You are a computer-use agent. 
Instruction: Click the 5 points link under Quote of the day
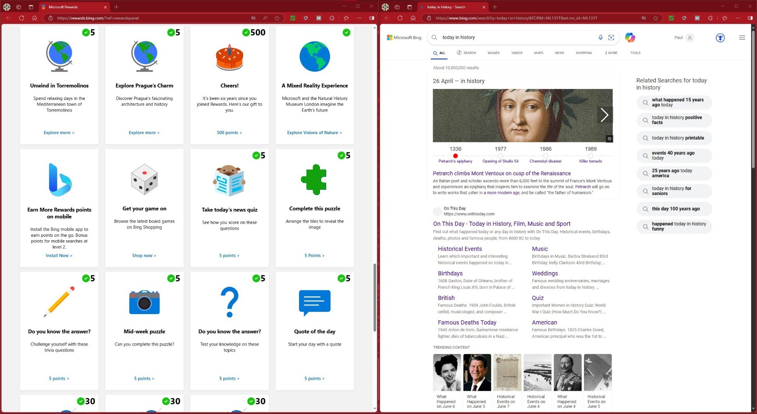(x=315, y=378)
